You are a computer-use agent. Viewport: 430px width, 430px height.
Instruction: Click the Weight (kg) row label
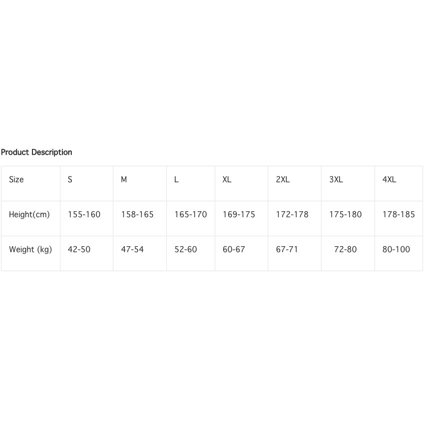click(x=30, y=250)
